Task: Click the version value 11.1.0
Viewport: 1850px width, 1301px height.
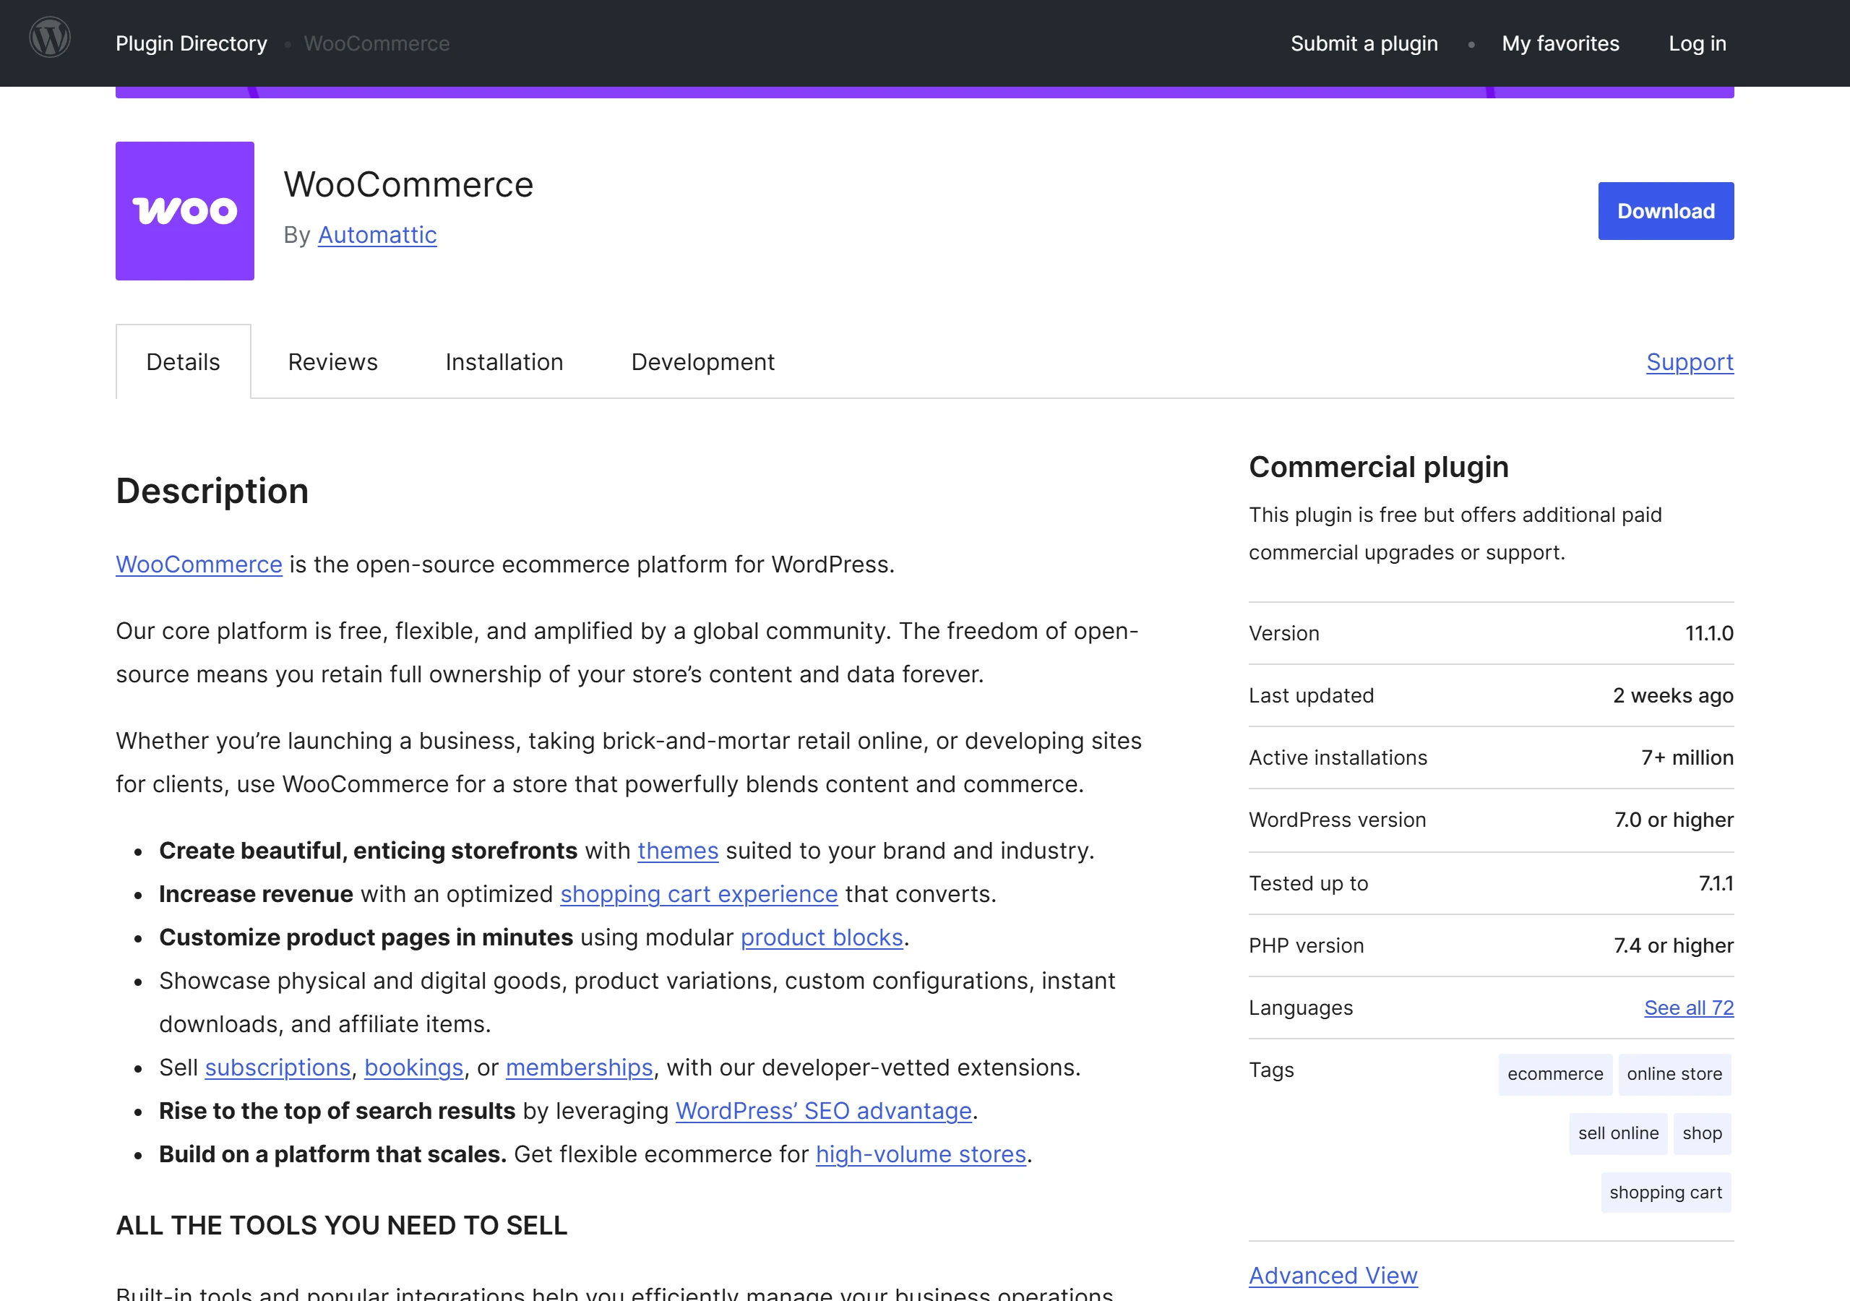Action: coord(1709,634)
